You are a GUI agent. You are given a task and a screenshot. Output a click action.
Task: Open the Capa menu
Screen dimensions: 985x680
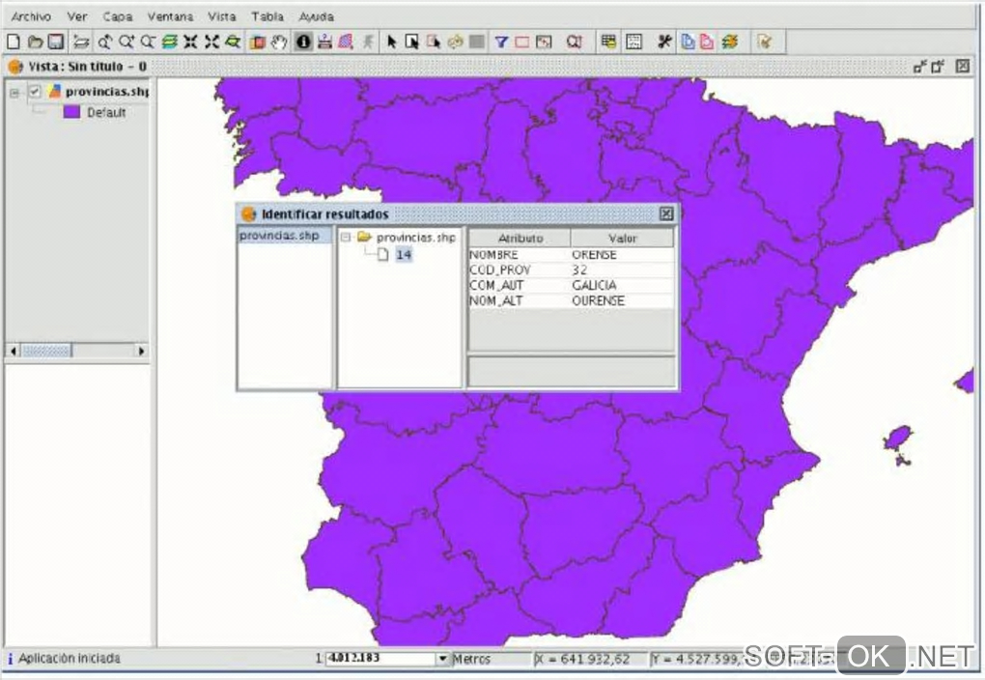point(118,16)
